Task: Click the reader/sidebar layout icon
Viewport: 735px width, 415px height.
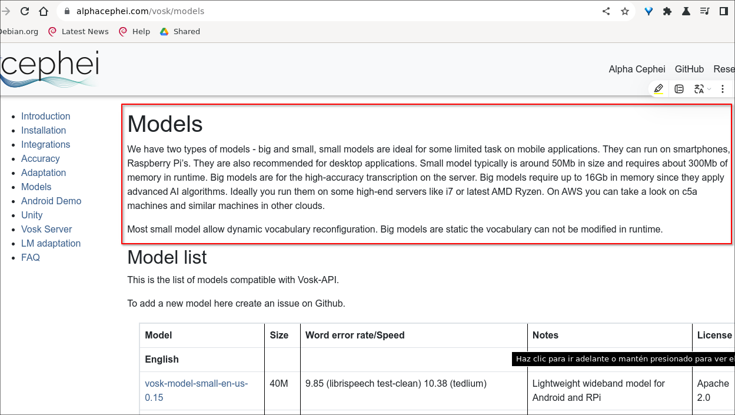Action: [679, 89]
